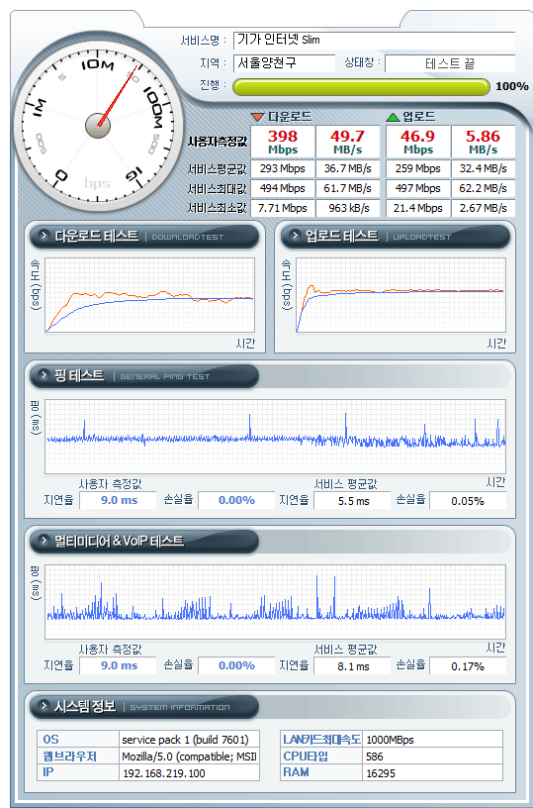This screenshot has height=808, width=533.
Task: Click the arrow icon beside 업로드 테스트 header
Action: pos(296,236)
